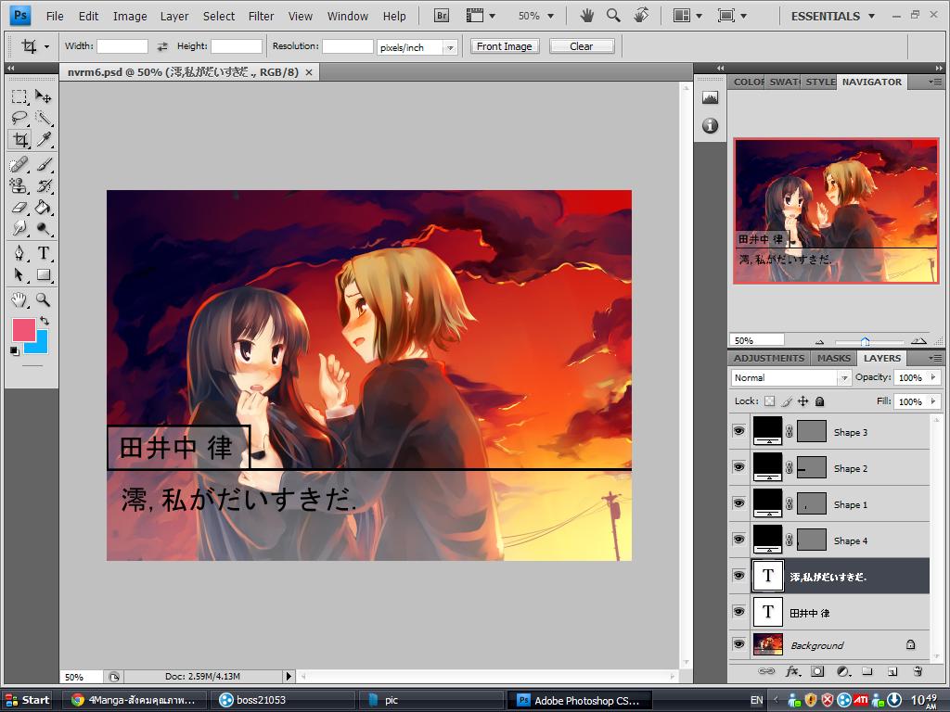Toggle lock all for layer
Viewport: 950px width, 712px height.
tap(820, 400)
